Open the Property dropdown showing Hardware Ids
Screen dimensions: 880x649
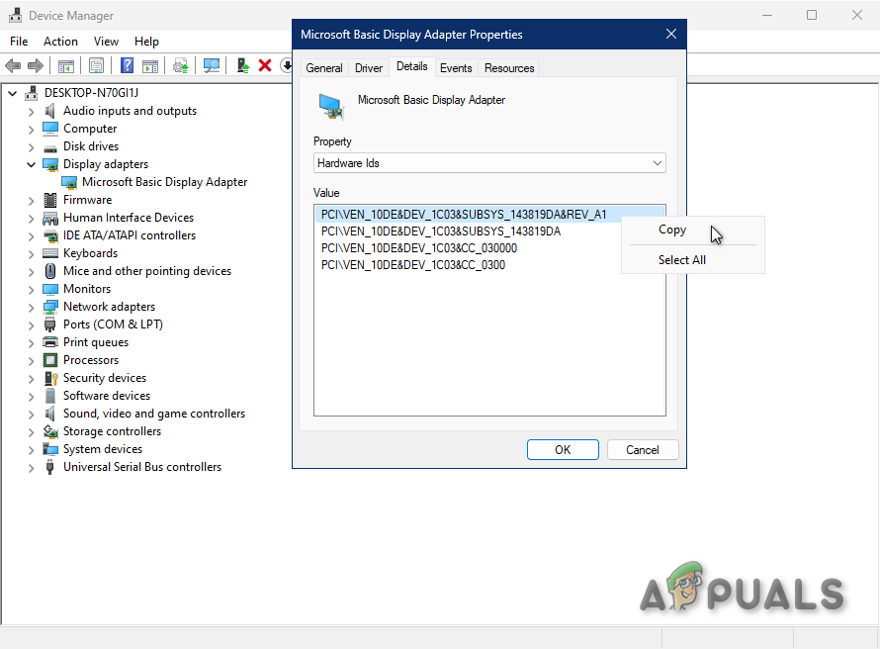[x=489, y=163]
